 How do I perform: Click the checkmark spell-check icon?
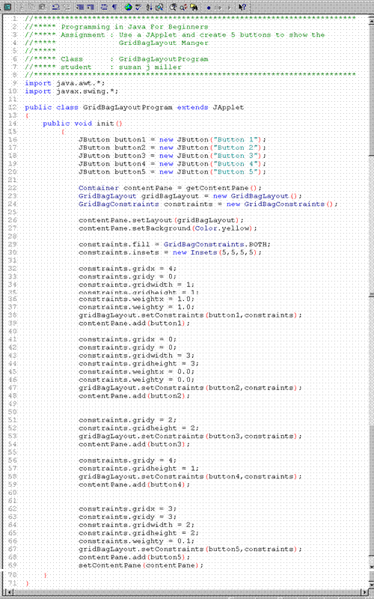coord(138,7)
